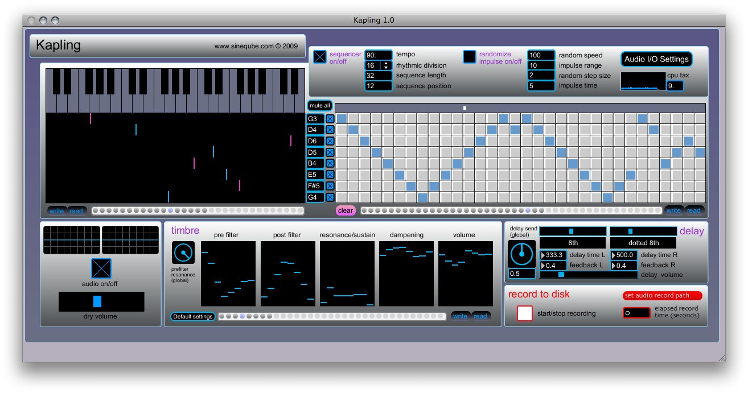Toggle mute box for the F#5 row

[330, 186]
